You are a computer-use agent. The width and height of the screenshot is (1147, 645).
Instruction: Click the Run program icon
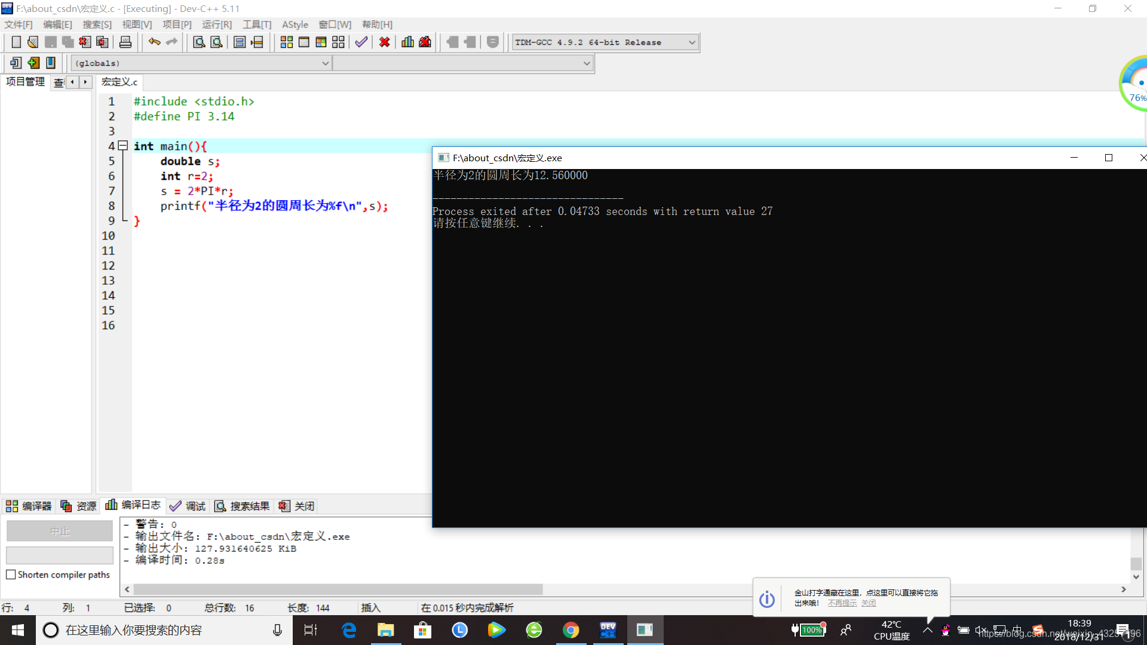[303, 42]
